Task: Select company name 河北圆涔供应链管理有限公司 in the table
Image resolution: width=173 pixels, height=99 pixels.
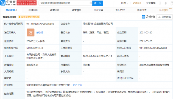Action: 98,24
